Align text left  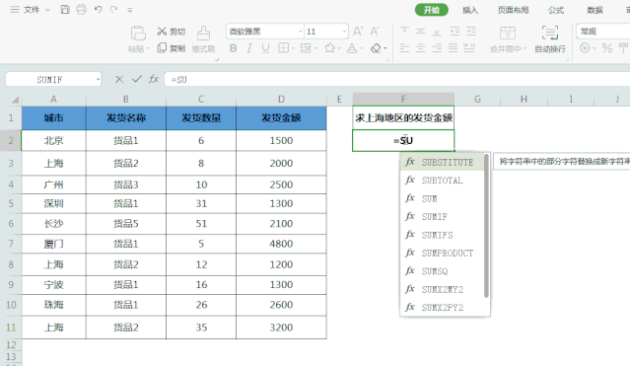tap(404, 48)
